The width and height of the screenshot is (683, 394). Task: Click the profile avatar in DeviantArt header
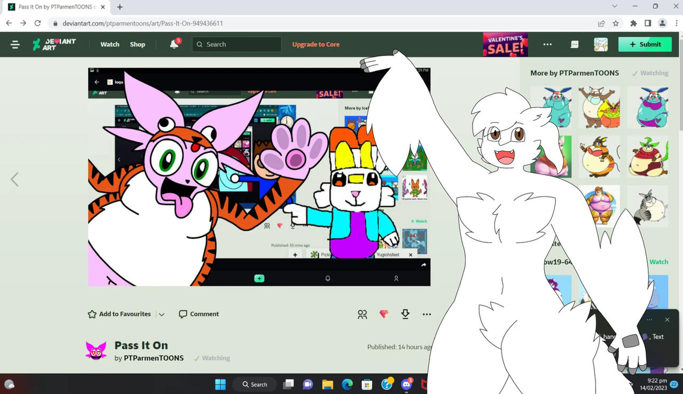(x=601, y=44)
